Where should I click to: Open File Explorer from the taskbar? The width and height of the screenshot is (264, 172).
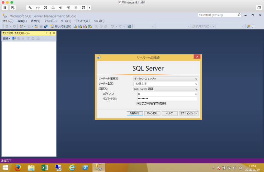(x=31, y=168)
